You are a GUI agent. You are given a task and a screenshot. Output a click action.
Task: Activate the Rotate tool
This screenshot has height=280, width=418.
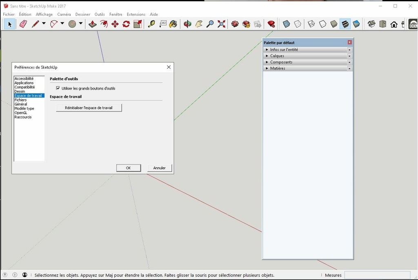pyautogui.click(x=126, y=24)
